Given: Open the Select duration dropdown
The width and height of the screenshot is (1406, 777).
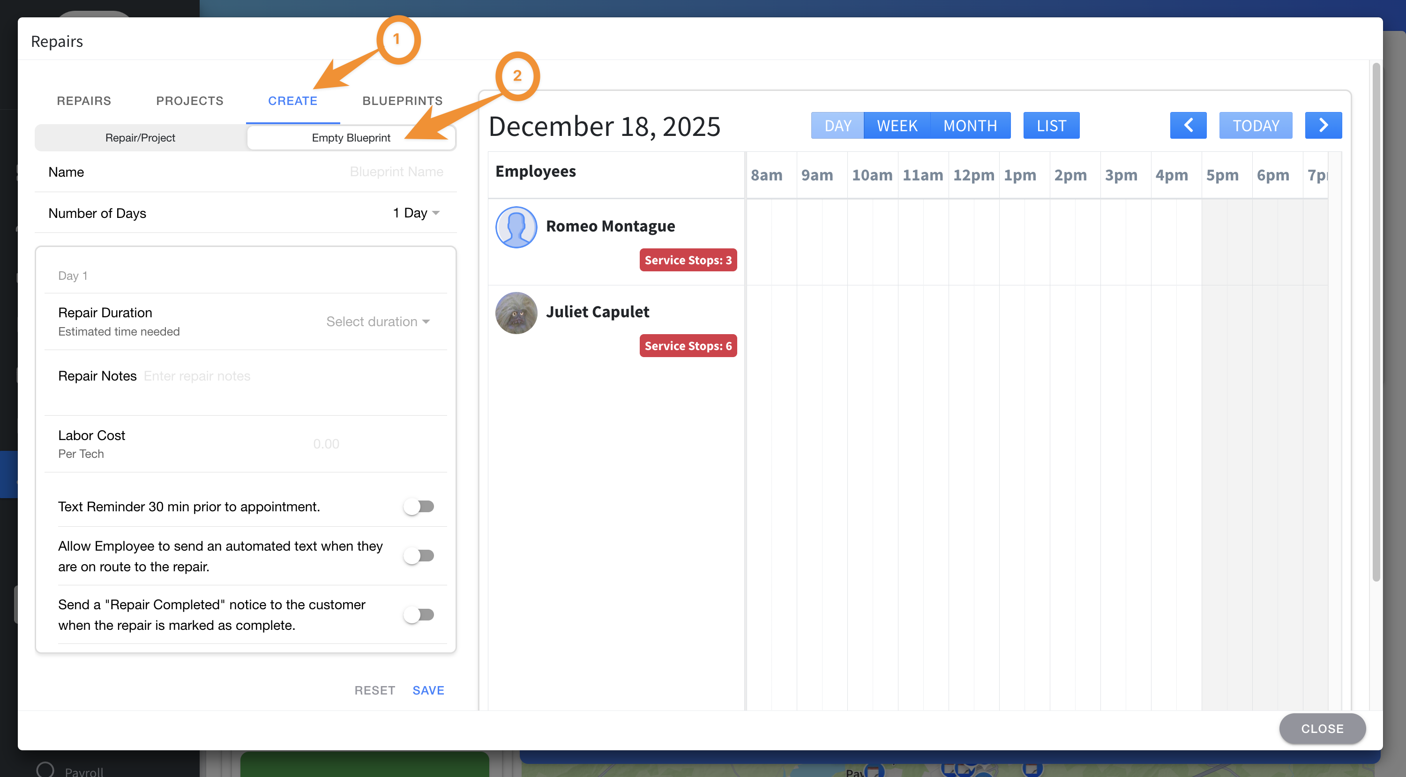Looking at the screenshot, I should [x=378, y=321].
